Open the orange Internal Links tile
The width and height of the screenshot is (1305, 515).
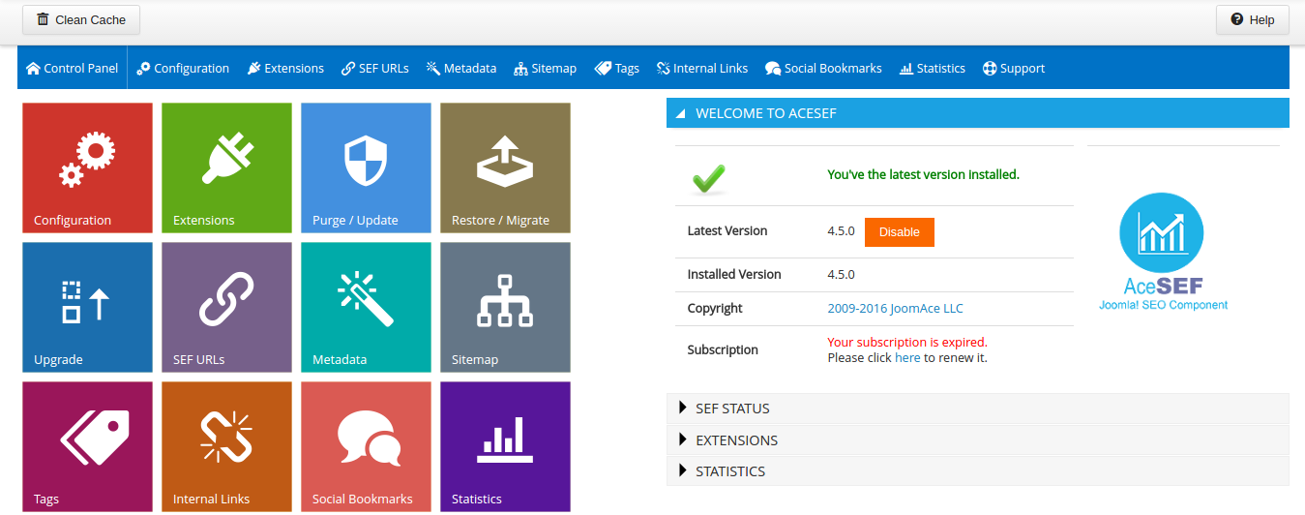pos(226,446)
